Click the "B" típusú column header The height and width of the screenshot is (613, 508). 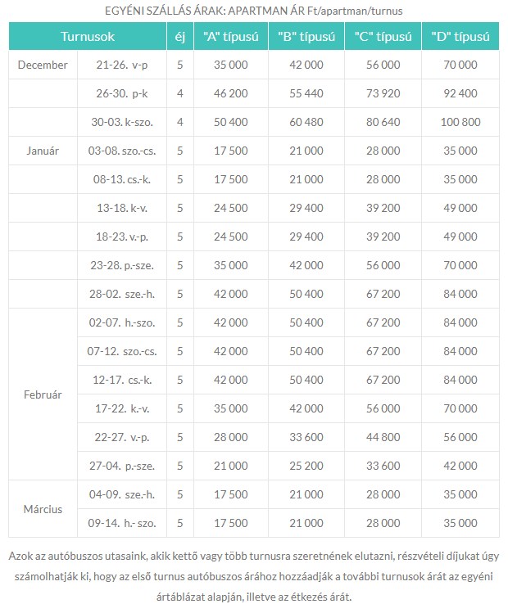tap(306, 38)
